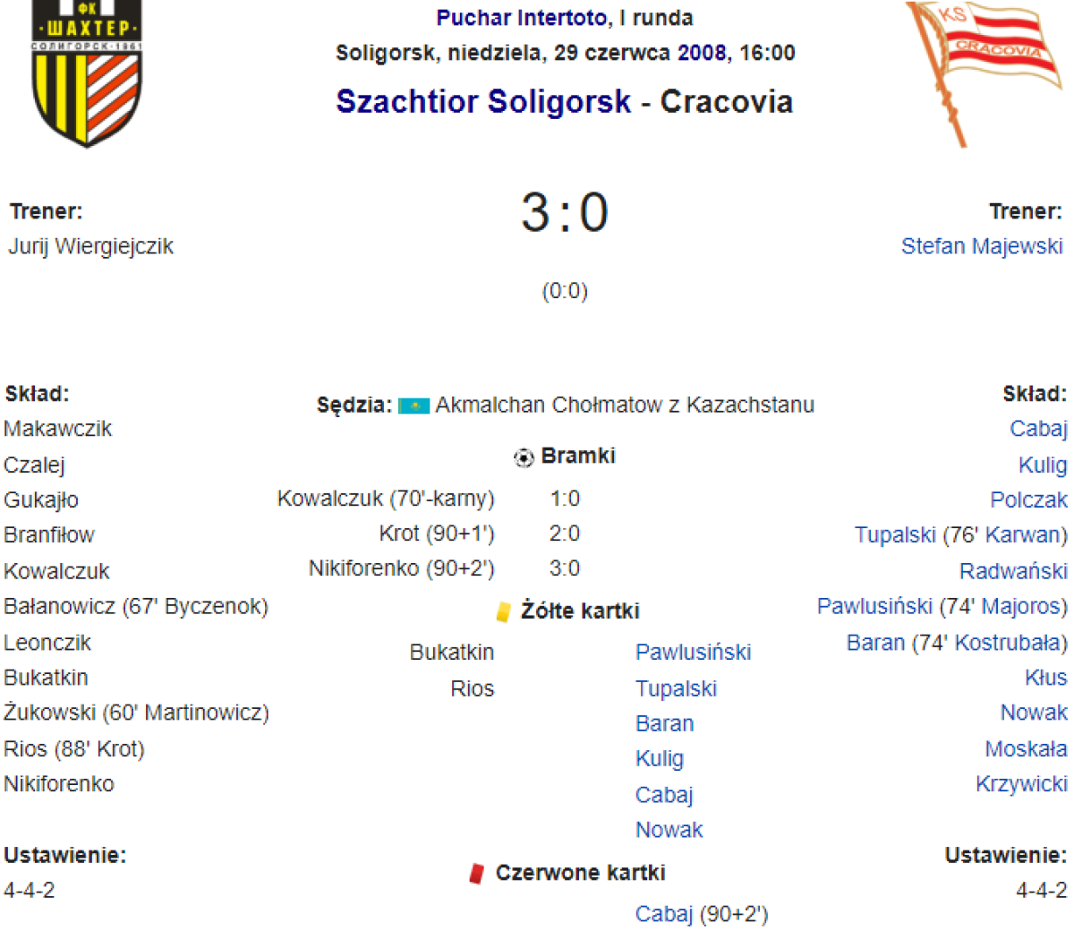Open Polczak's player page in lineup
Screen dimensions: 1074x931
pos(1028,500)
